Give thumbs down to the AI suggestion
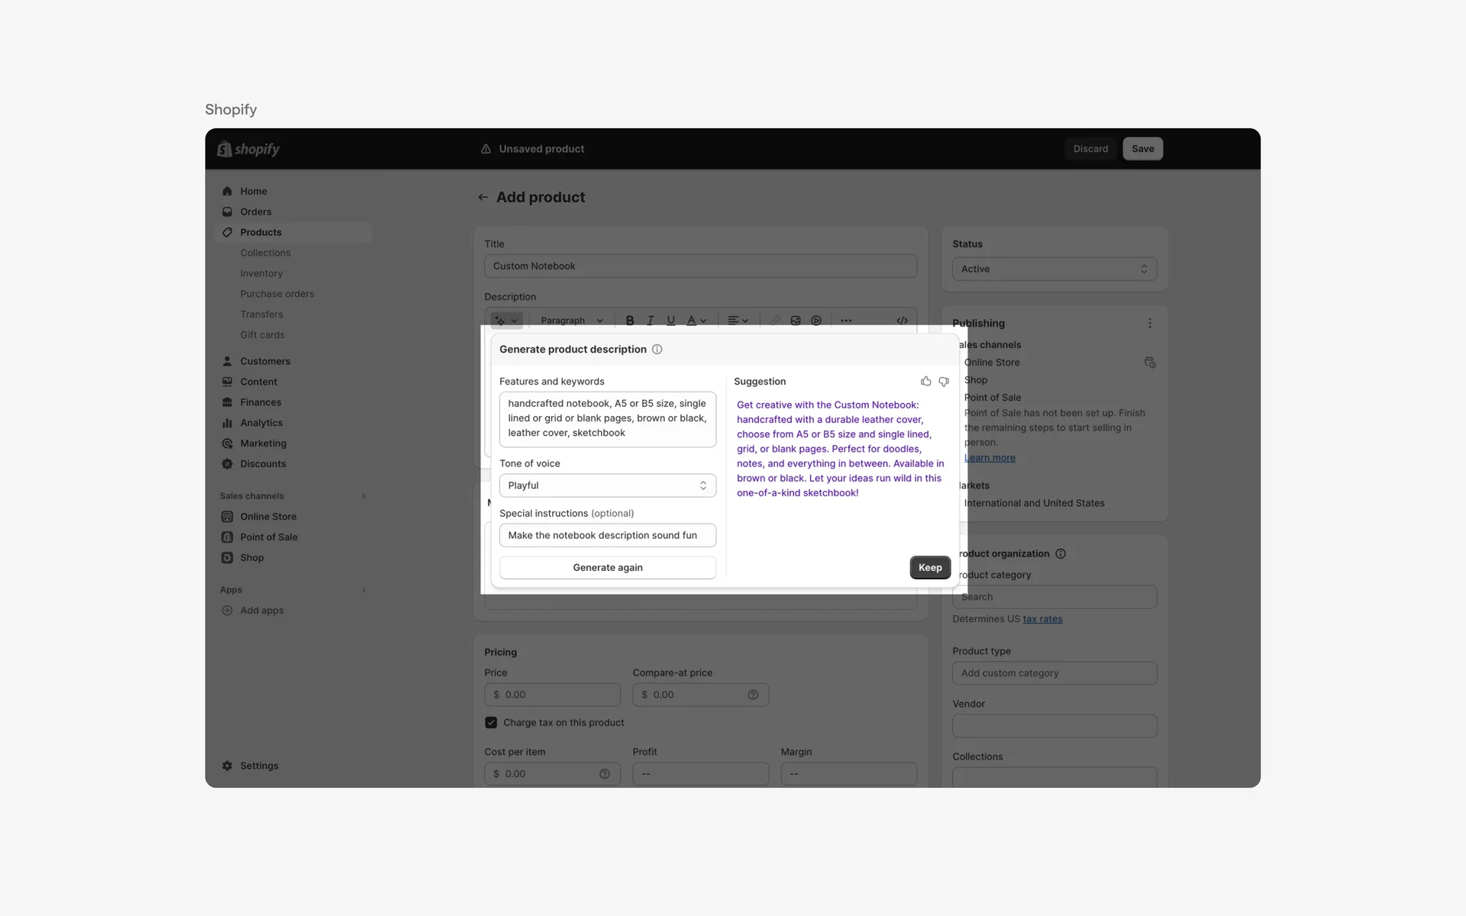 (x=944, y=382)
